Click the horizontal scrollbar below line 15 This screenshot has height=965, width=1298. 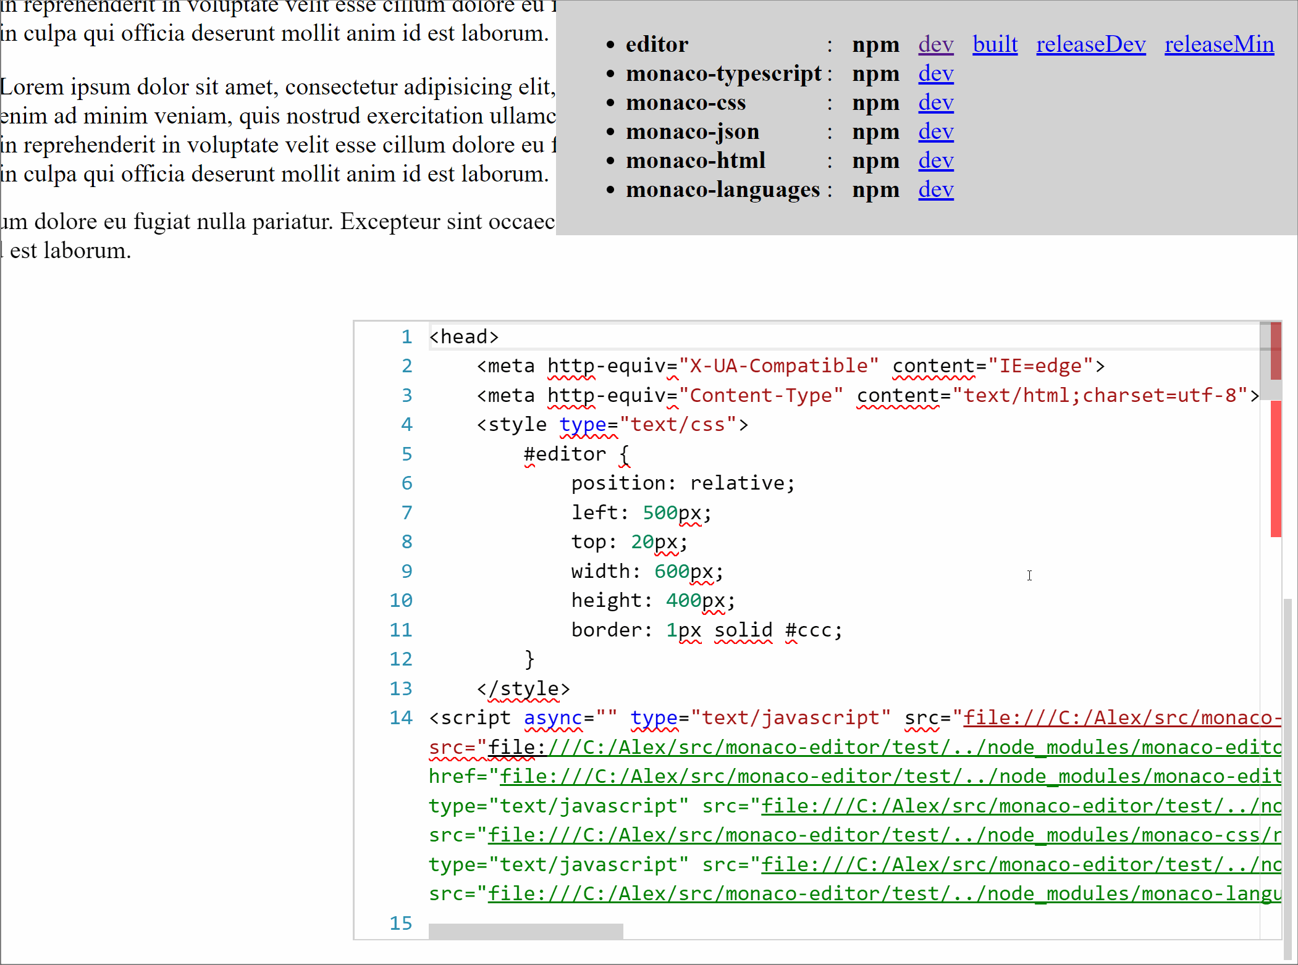pyautogui.click(x=525, y=930)
